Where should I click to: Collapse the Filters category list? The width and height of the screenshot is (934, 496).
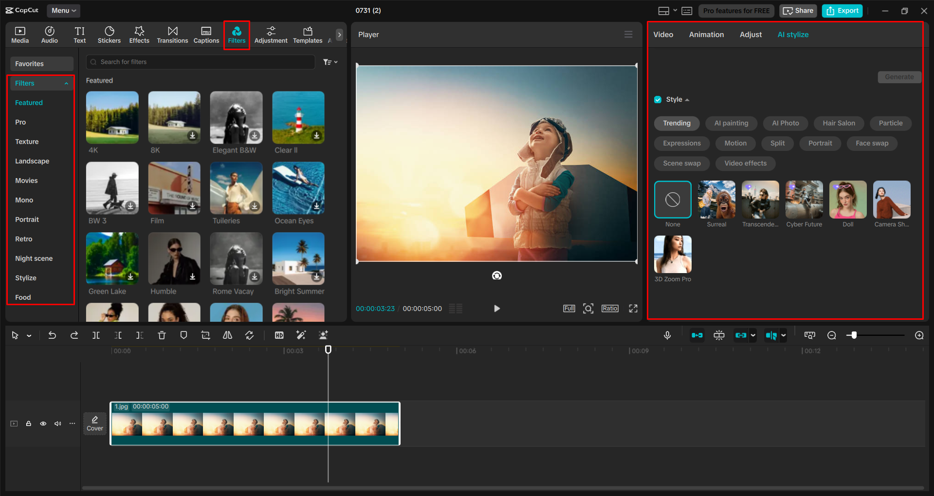pos(66,84)
